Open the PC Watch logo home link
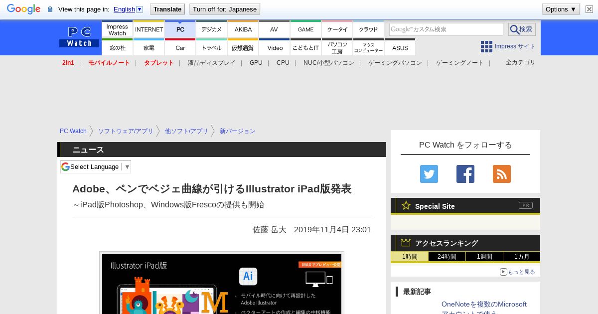 click(x=79, y=37)
